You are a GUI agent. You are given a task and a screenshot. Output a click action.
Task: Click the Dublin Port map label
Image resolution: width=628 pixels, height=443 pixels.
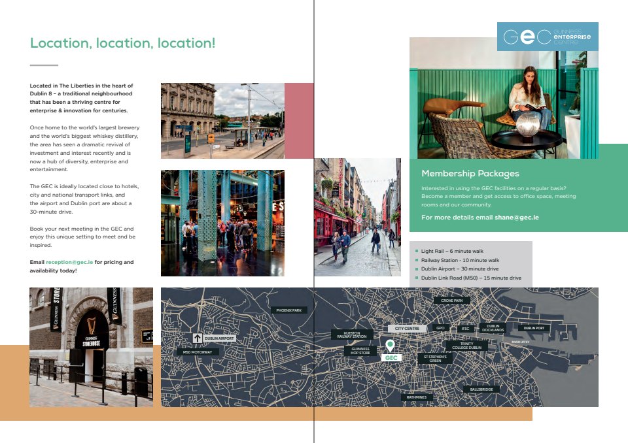[534, 328]
